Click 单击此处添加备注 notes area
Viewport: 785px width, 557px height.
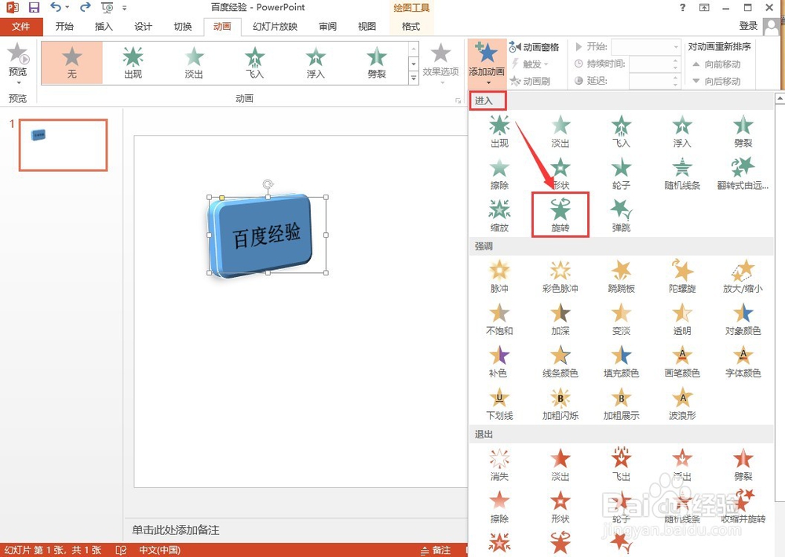[x=176, y=530]
